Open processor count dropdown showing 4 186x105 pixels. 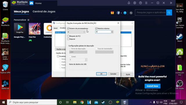coord(76,32)
